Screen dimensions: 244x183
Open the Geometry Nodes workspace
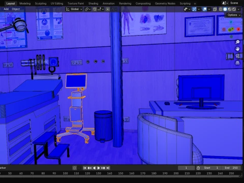tap(165, 4)
